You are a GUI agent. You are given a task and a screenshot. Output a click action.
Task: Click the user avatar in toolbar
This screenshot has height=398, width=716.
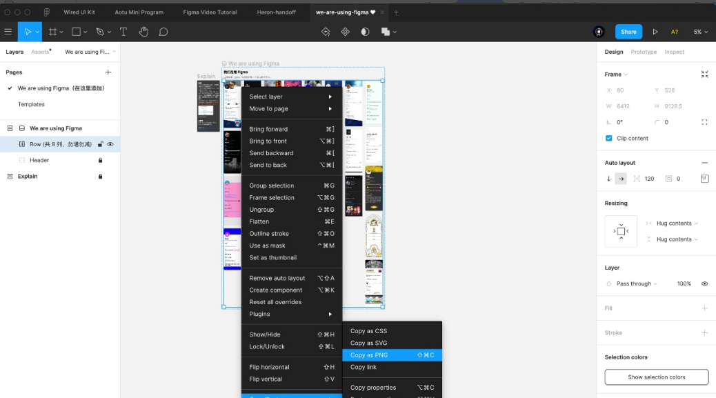click(599, 32)
